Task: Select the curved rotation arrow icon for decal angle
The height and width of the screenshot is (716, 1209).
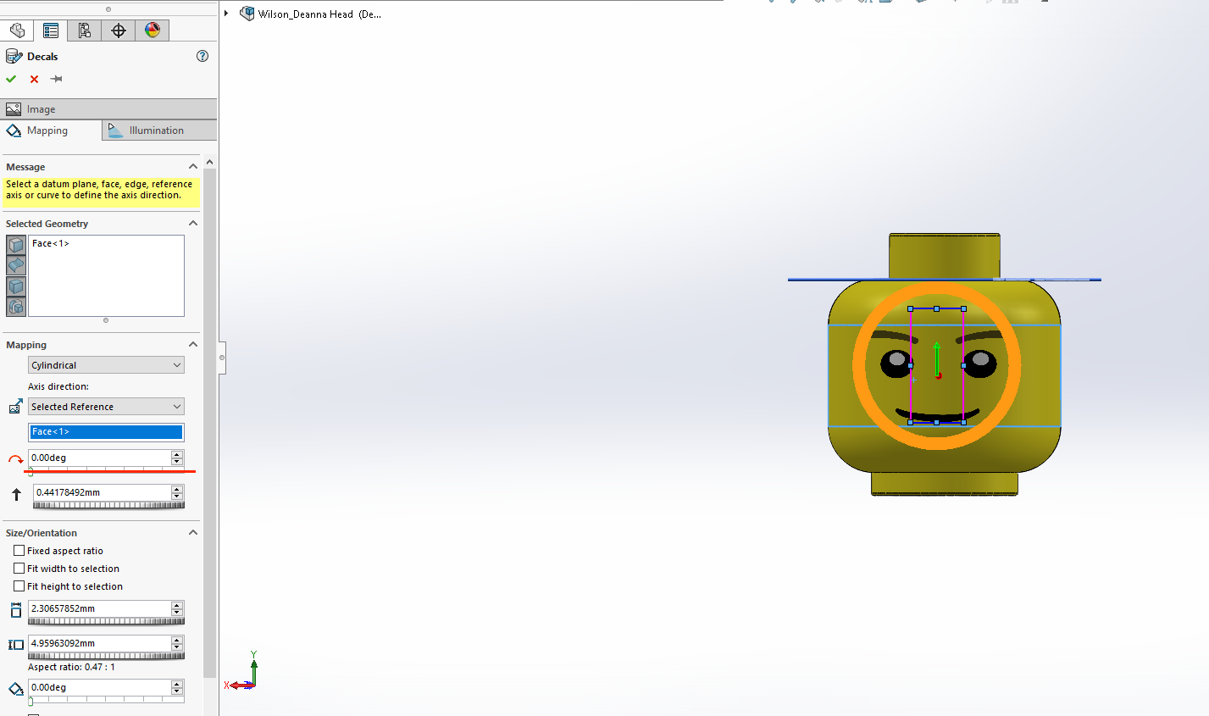Action: 14,458
